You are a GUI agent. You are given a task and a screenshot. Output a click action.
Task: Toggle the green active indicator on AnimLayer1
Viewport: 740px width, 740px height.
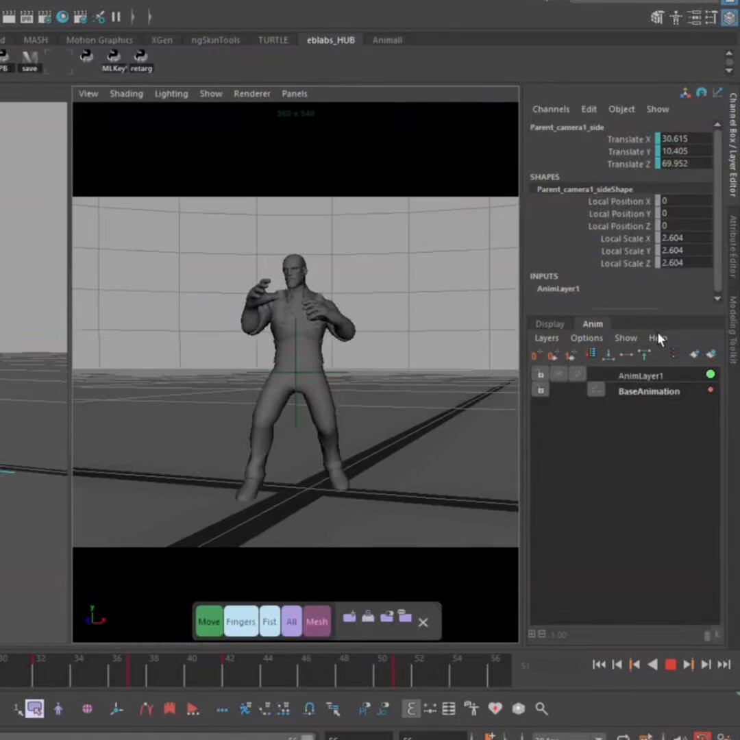(710, 374)
